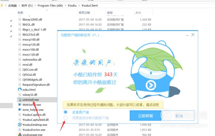Image resolution: width=215 pixels, height=136 pixels.
Task: Select soku.html browser file icon
Action: point(20,90)
